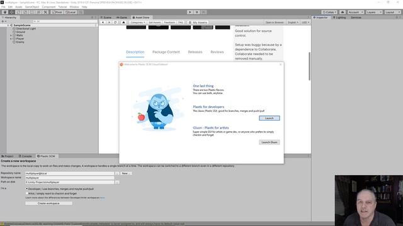403x226 pixels.
Task: Start Play mode with the play button
Action: [x=190, y=12]
